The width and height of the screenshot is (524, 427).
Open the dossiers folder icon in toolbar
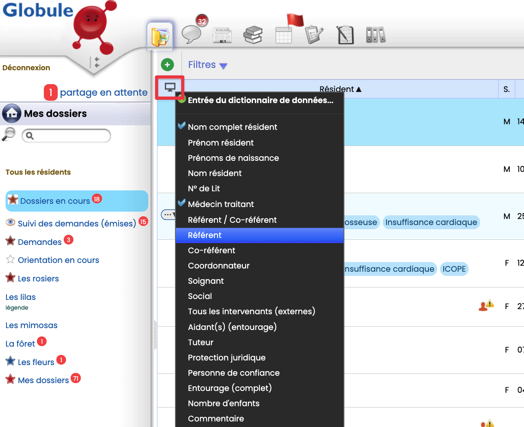pos(160,36)
